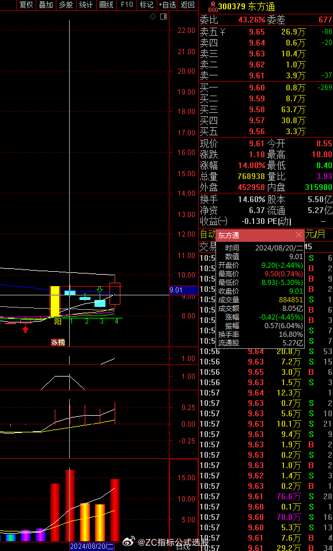333x551 pixels.
Task: Activate the 画线 drawing tool
Action: pos(106,5)
